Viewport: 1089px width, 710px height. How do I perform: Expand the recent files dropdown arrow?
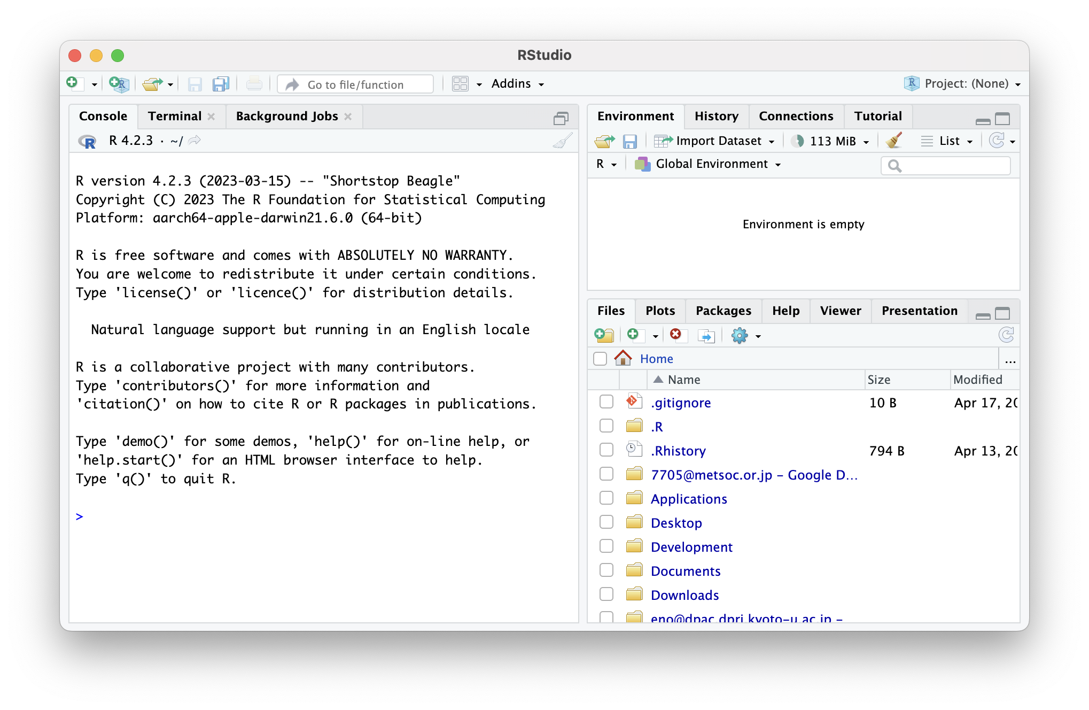pyautogui.click(x=170, y=84)
